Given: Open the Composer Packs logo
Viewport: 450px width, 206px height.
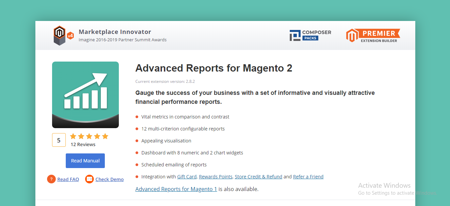Looking at the screenshot, I should coord(310,35).
